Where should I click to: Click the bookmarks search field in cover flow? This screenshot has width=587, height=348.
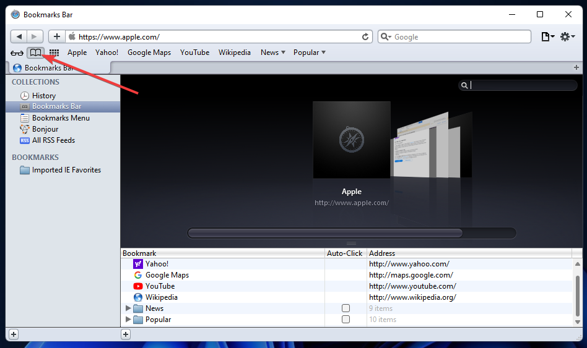pyautogui.click(x=518, y=85)
